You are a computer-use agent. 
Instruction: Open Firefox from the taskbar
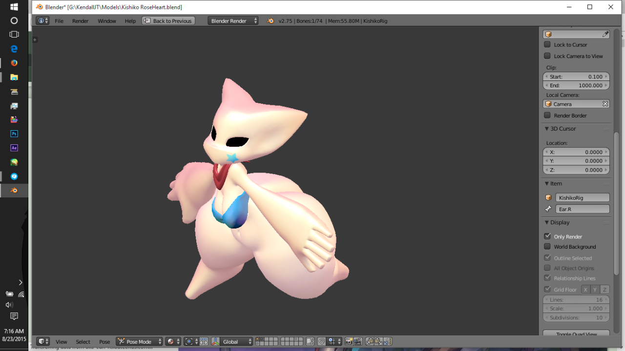pyautogui.click(x=14, y=63)
